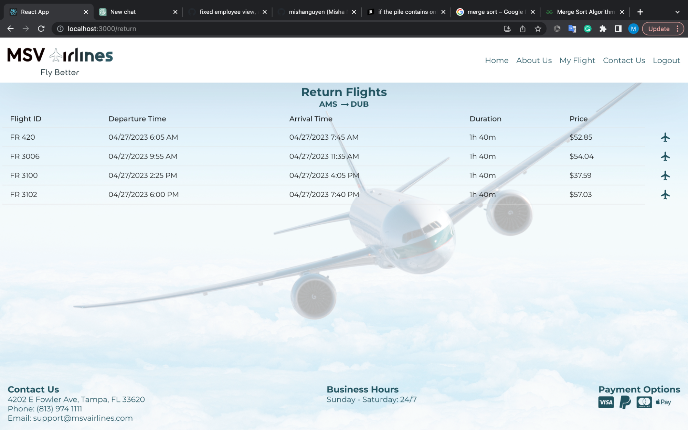Click the share icon in the address bar
Image resolution: width=688 pixels, height=430 pixels.
(522, 29)
